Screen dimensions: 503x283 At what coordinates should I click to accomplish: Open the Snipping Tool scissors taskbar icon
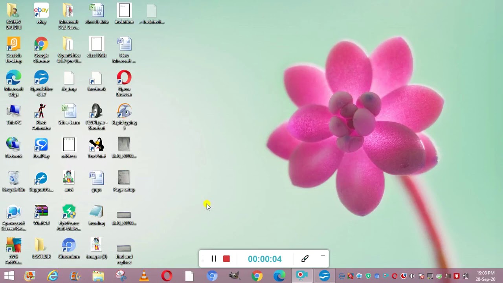click(x=121, y=276)
